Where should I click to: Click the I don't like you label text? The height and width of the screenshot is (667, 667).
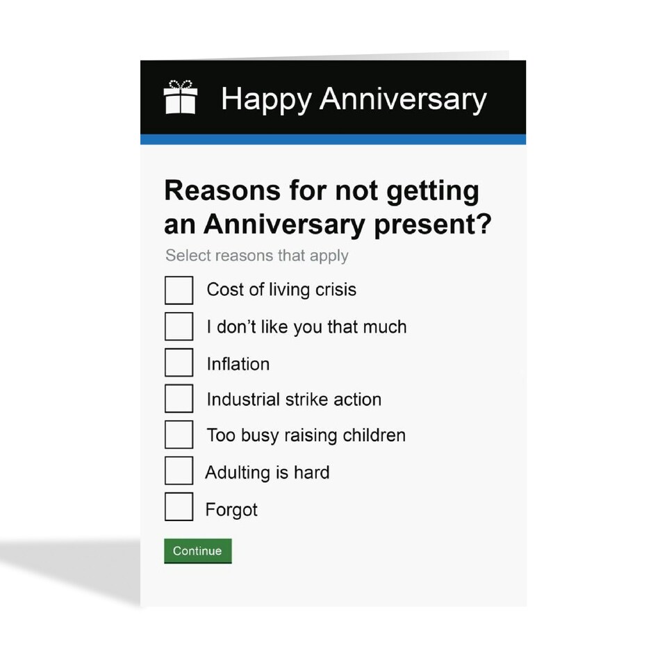click(x=306, y=327)
